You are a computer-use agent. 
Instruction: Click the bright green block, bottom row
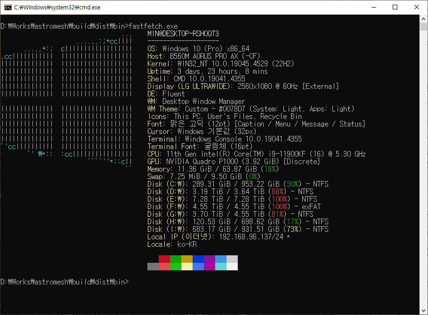tap(176, 267)
